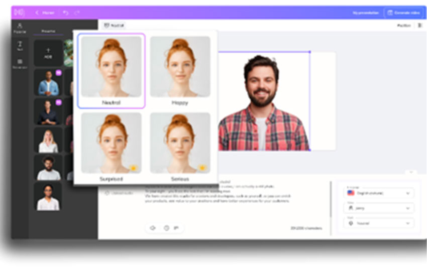Screen dimensions: 427x273
Task: Play the script preview with the speaker icon
Action: coord(153,228)
